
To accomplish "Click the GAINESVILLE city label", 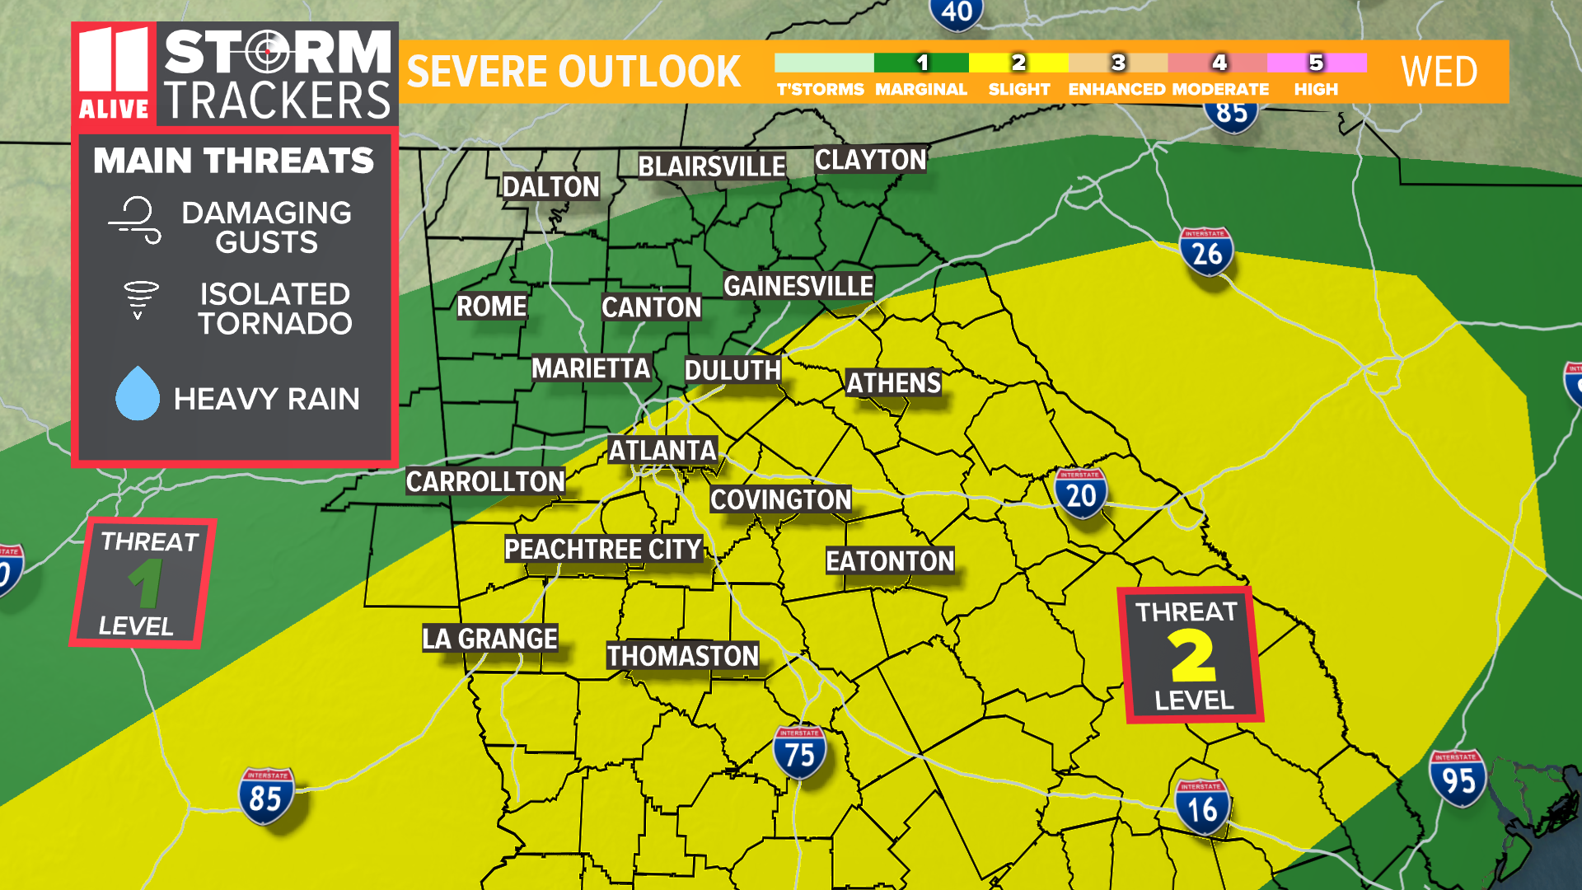I will [798, 286].
